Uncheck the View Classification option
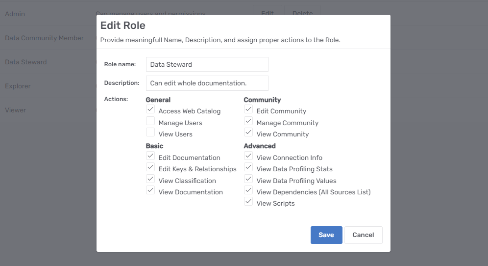Image resolution: width=488 pixels, height=266 pixels. pos(150,179)
